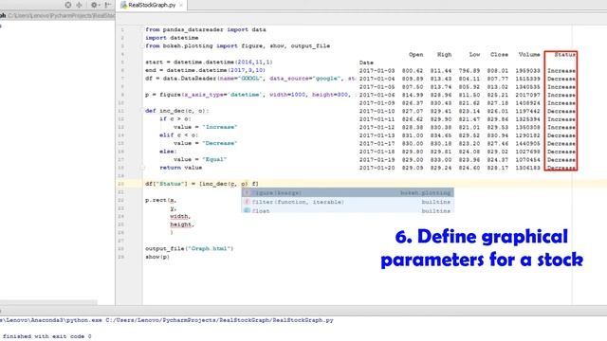Toggle fold marker at the return value line
Image resolution: width=607 pixels, height=341 pixels.
pyautogui.click(x=142, y=168)
